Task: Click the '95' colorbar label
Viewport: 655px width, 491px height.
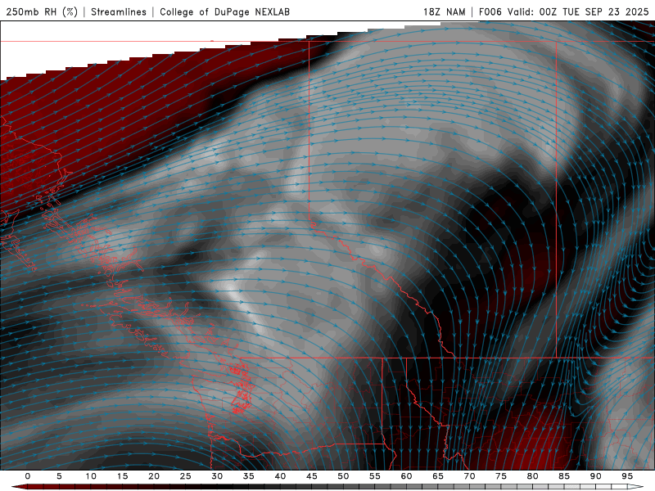Action: [x=627, y=476]
